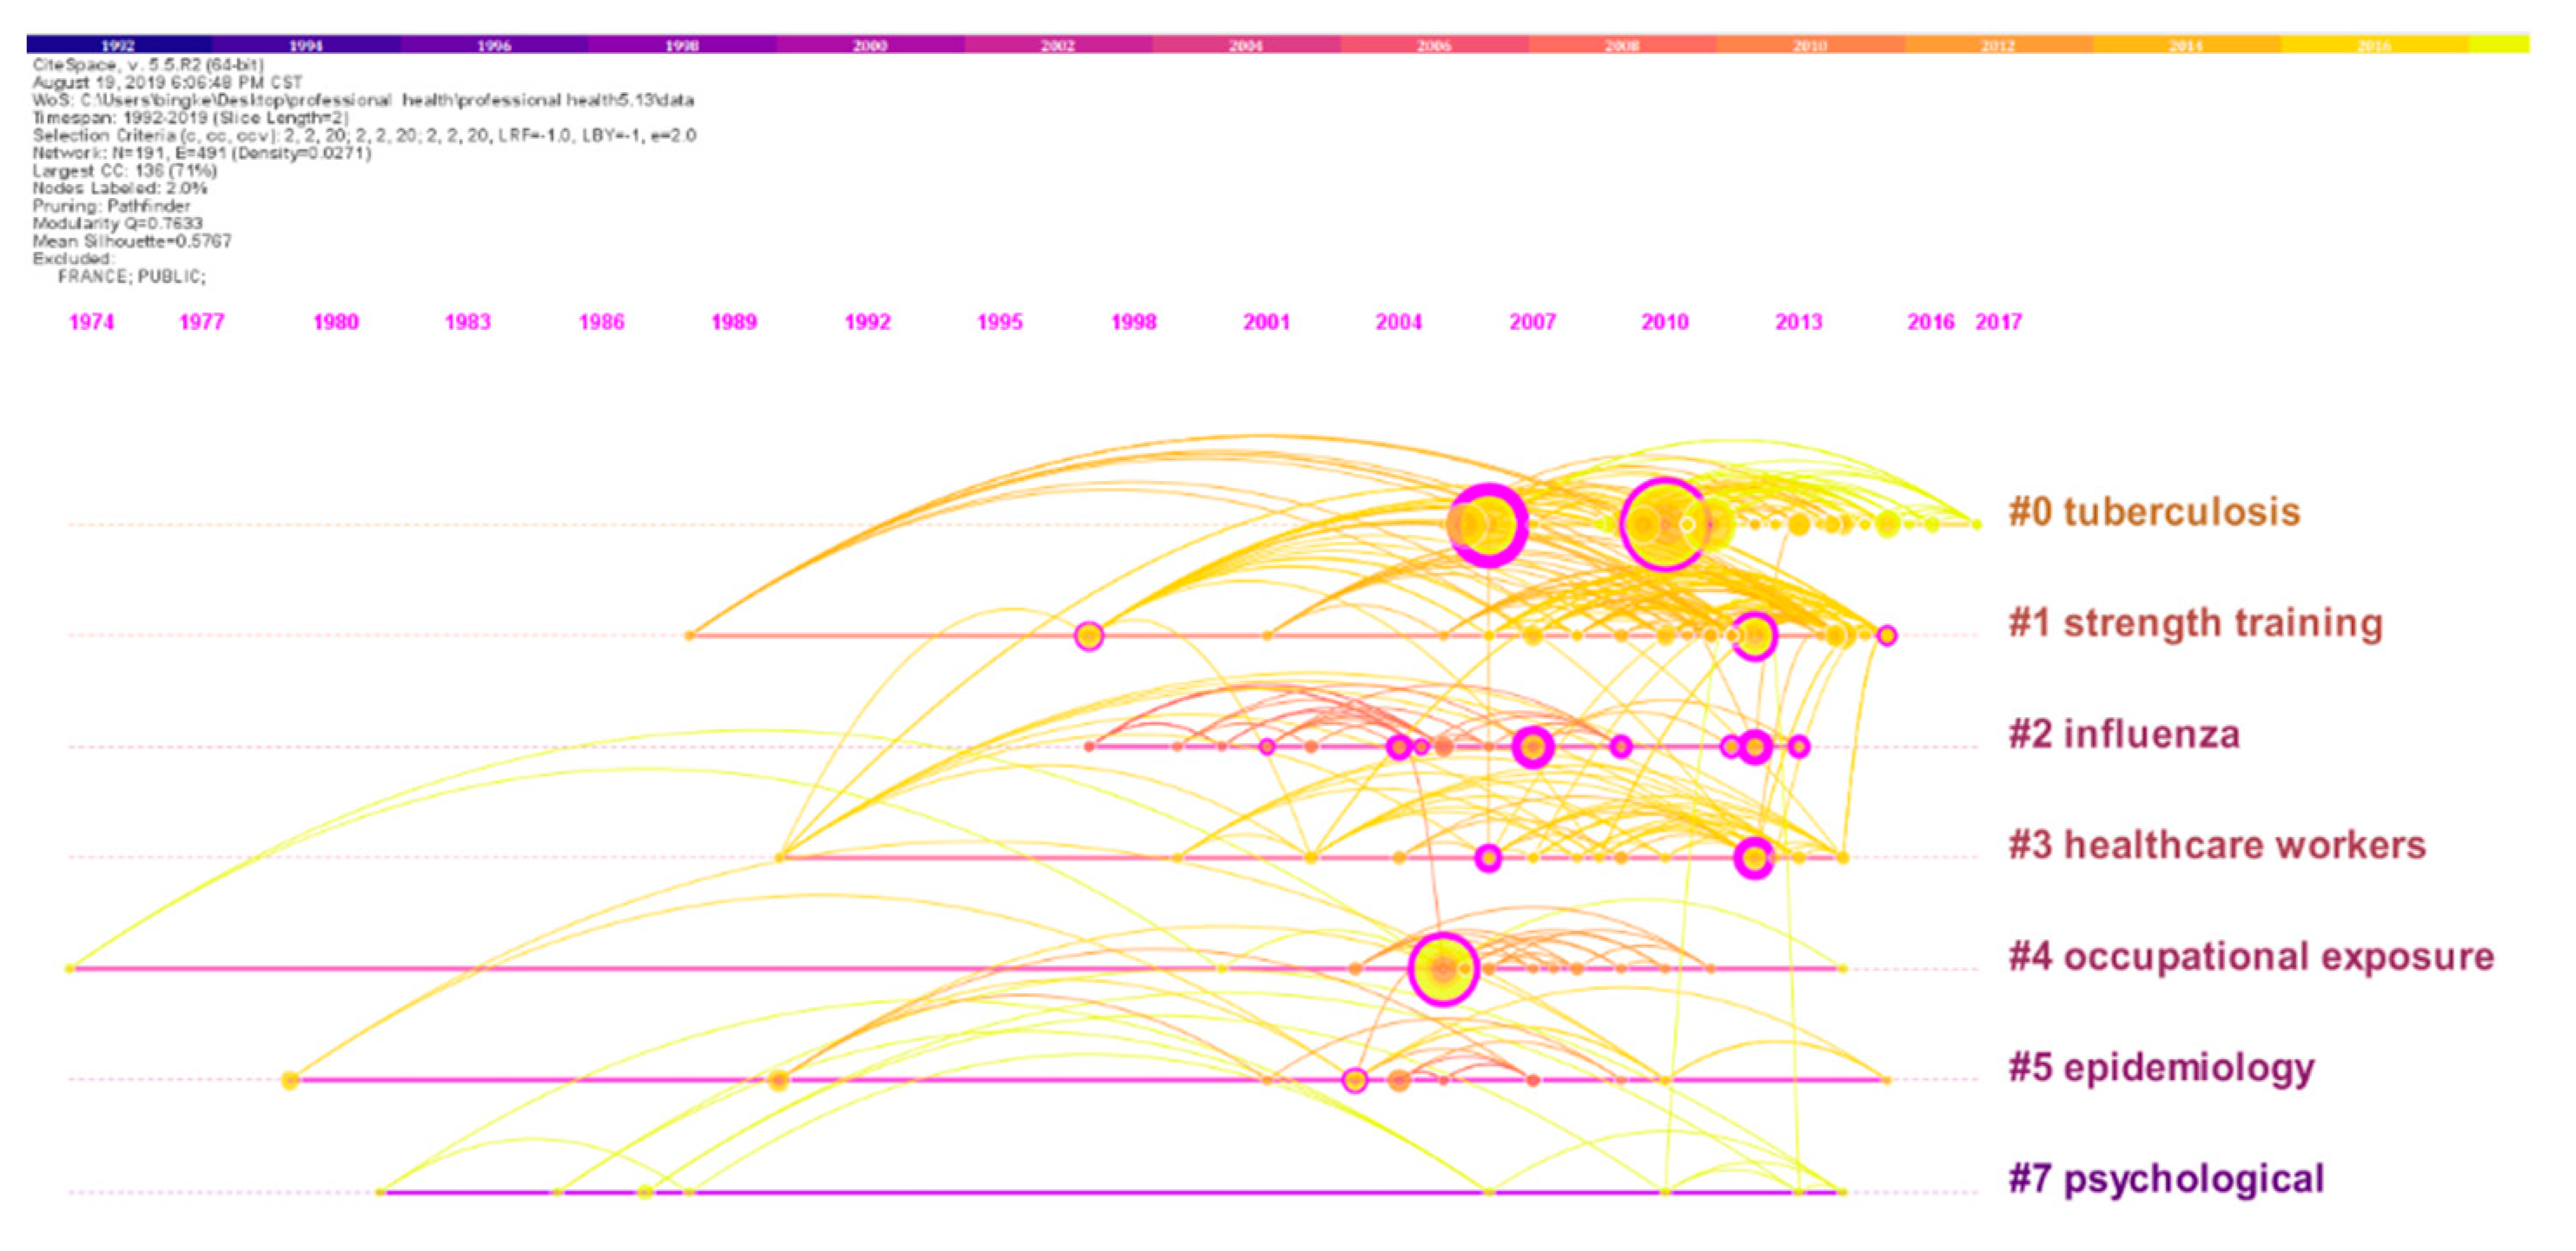Select the #3 healthcare workers cluster label

(2217, 846)
